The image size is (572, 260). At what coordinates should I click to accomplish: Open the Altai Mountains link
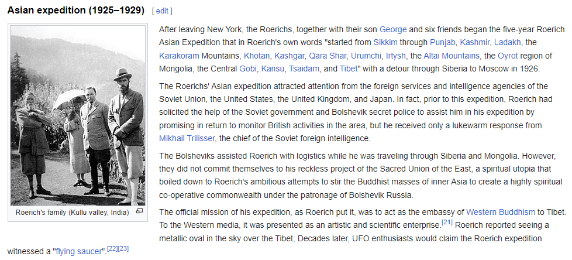(x=452, y=56)
